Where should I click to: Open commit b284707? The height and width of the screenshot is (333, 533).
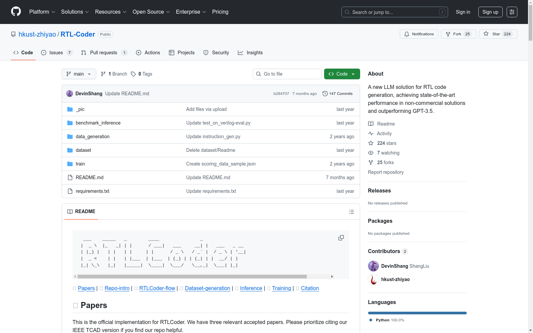281,94
